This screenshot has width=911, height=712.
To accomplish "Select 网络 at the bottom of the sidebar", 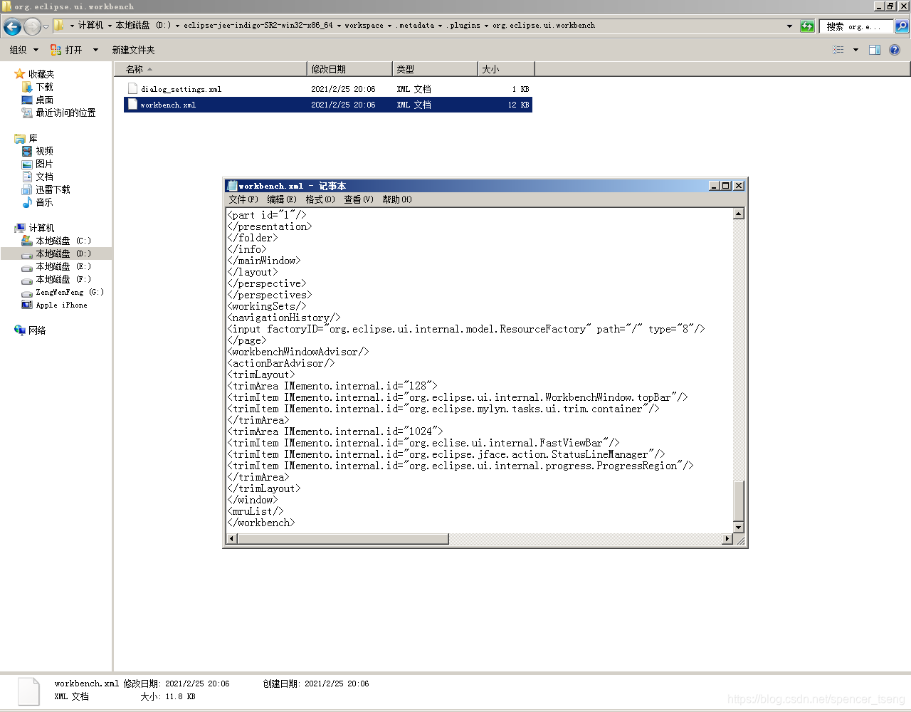I will 37,330.
